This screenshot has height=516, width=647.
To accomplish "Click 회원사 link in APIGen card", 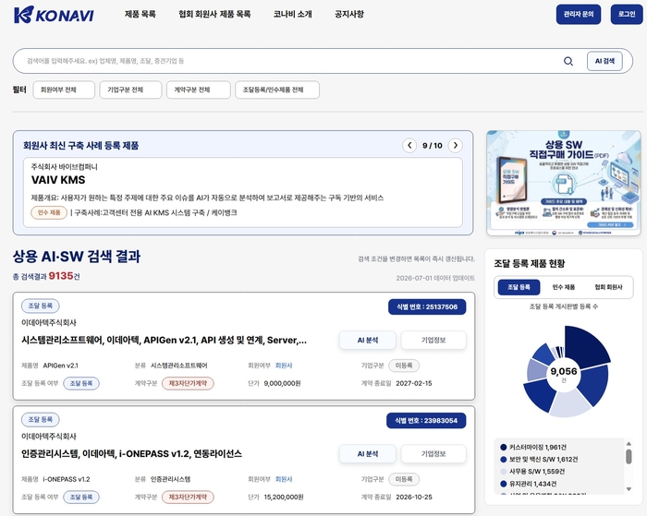I will point(284,366).
